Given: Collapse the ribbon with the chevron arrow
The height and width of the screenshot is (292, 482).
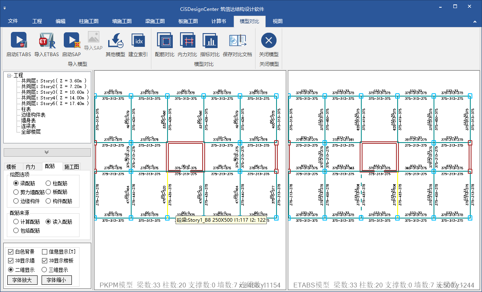Looking at the screenshot, I should tap(475, 21).
